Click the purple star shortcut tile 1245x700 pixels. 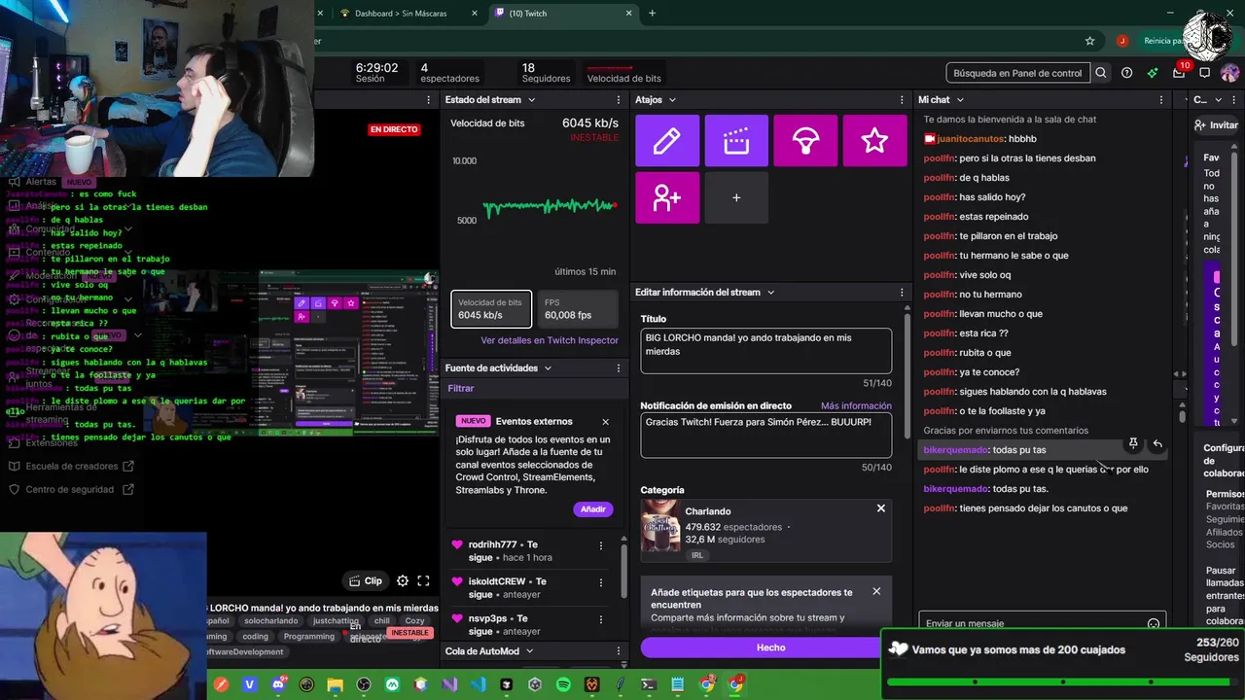click(x=875, y=141)
